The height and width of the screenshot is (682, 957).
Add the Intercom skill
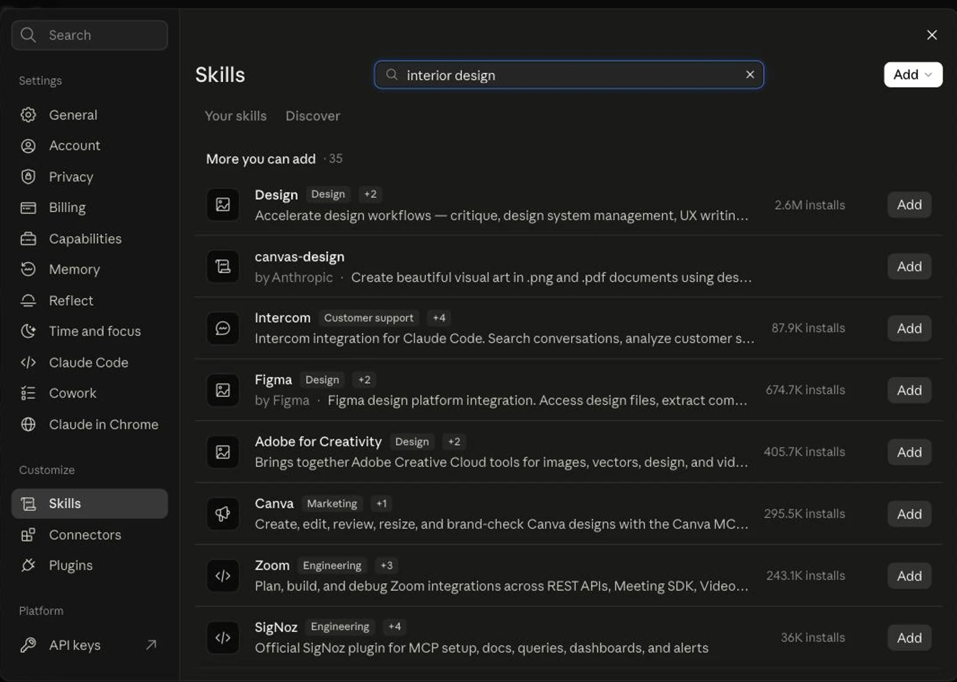click(x=909, y=328)
